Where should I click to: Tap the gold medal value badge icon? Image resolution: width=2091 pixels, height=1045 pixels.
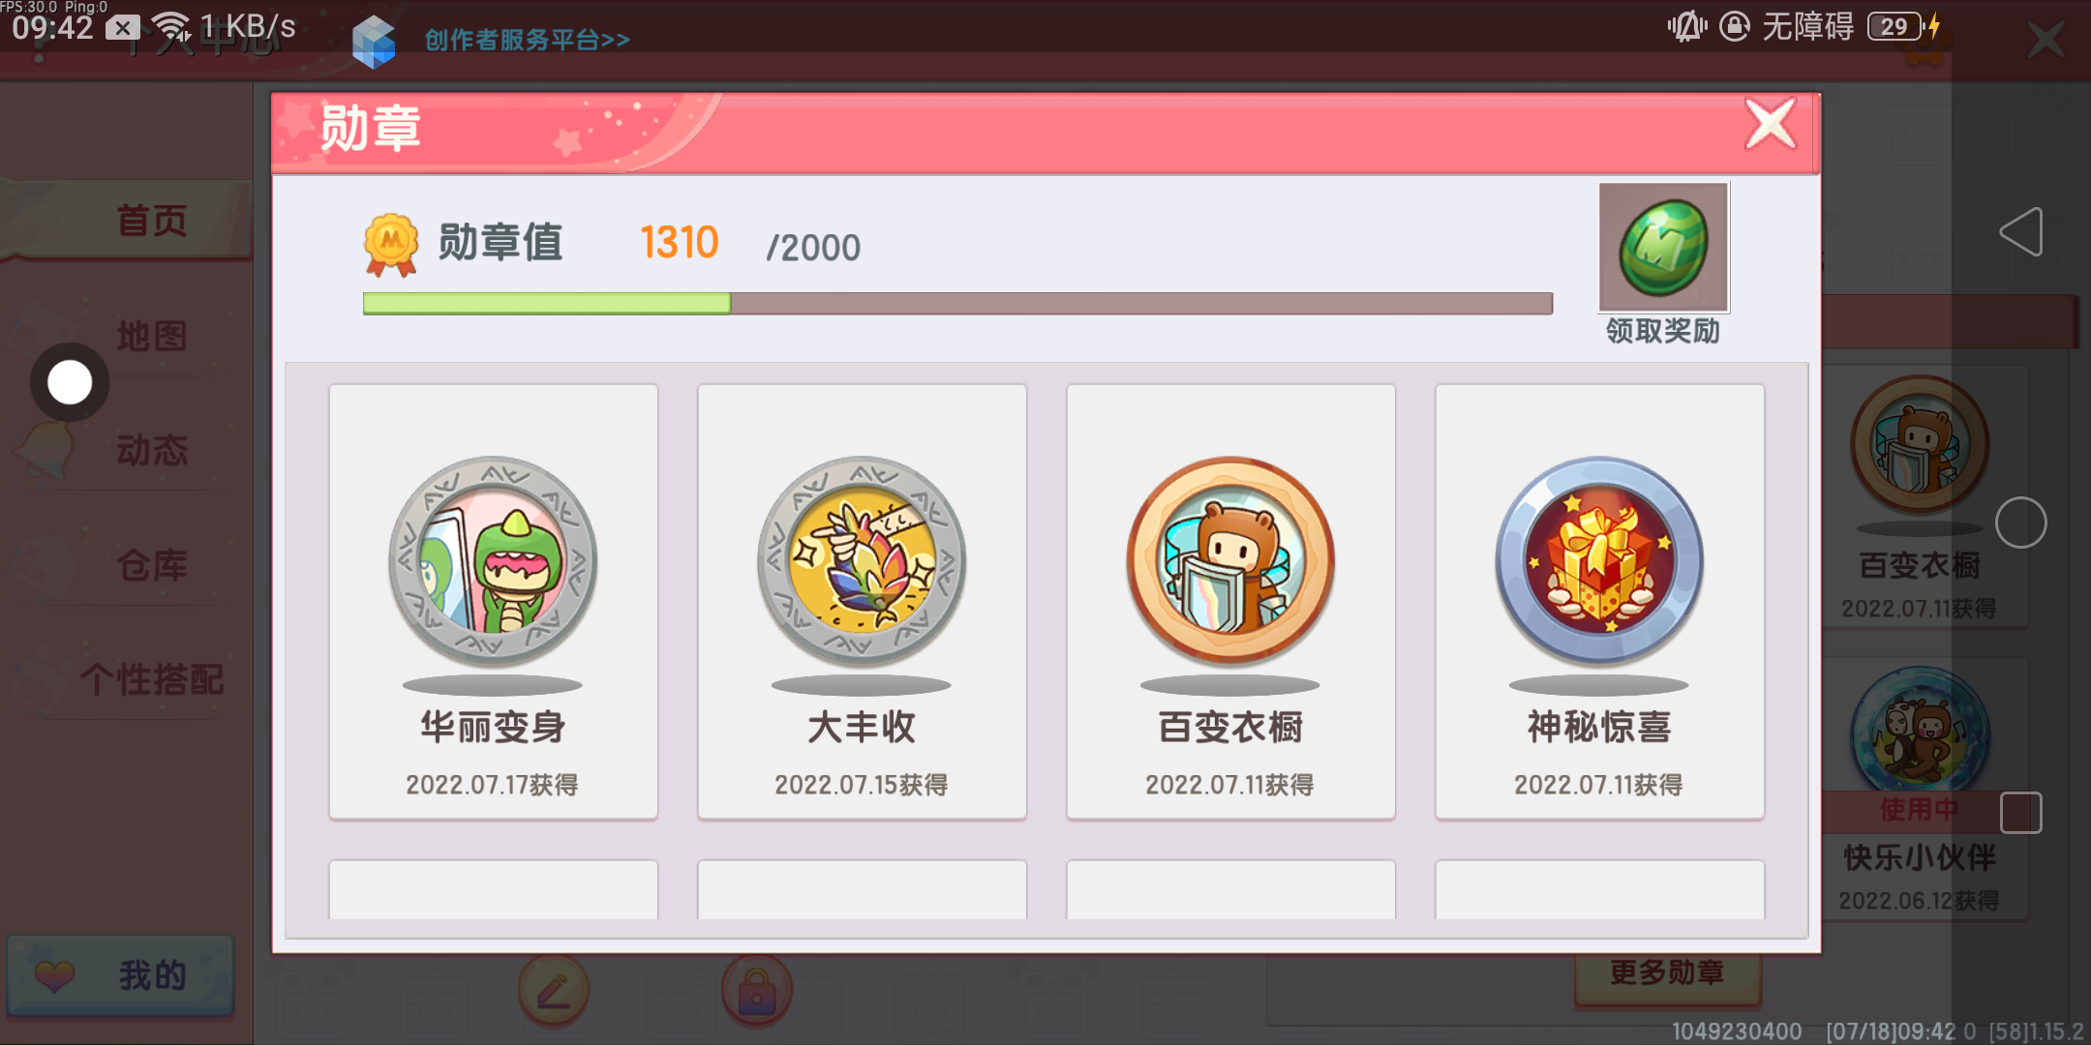click(x=391, y=244)
